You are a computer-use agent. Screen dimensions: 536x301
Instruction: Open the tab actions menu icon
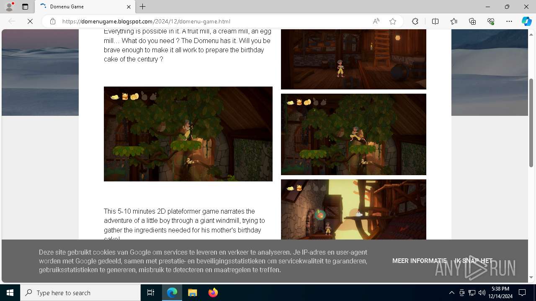(25, 7)
